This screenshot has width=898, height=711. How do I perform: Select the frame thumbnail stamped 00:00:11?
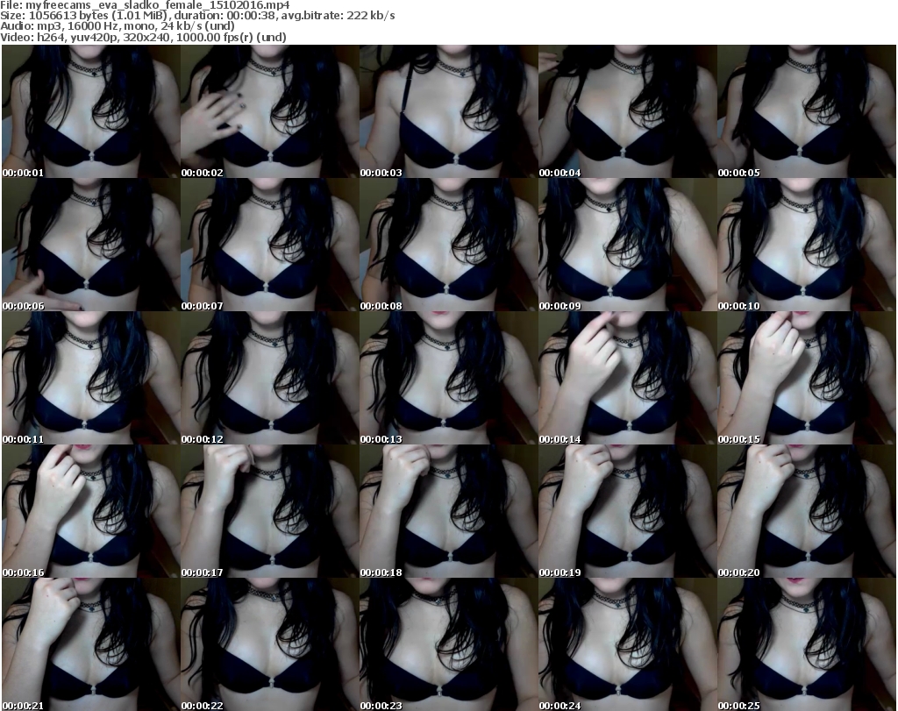coord(91,379)
